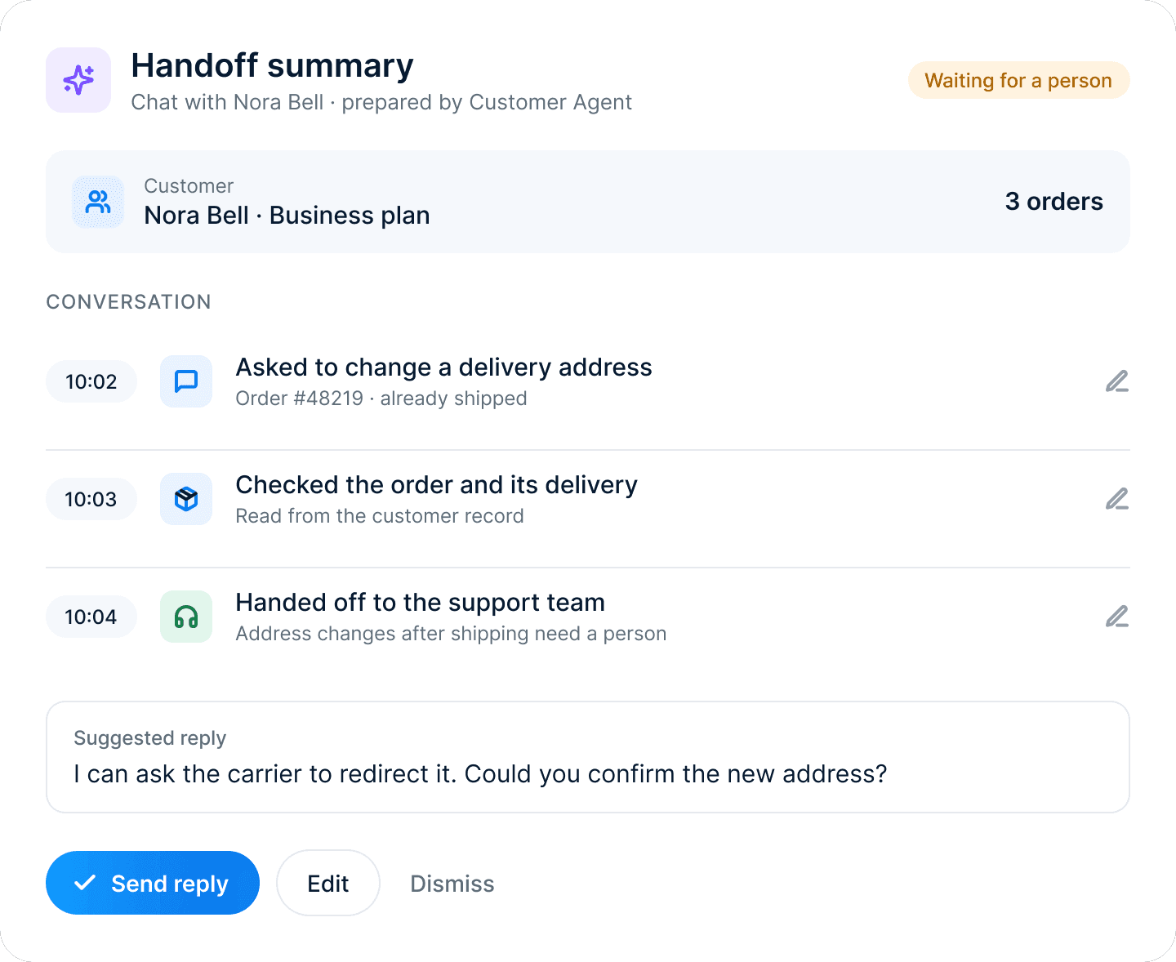Select the 10:03 timestamp chip
This screenshot has width=1176, height=962.
(x=91, y=499)
